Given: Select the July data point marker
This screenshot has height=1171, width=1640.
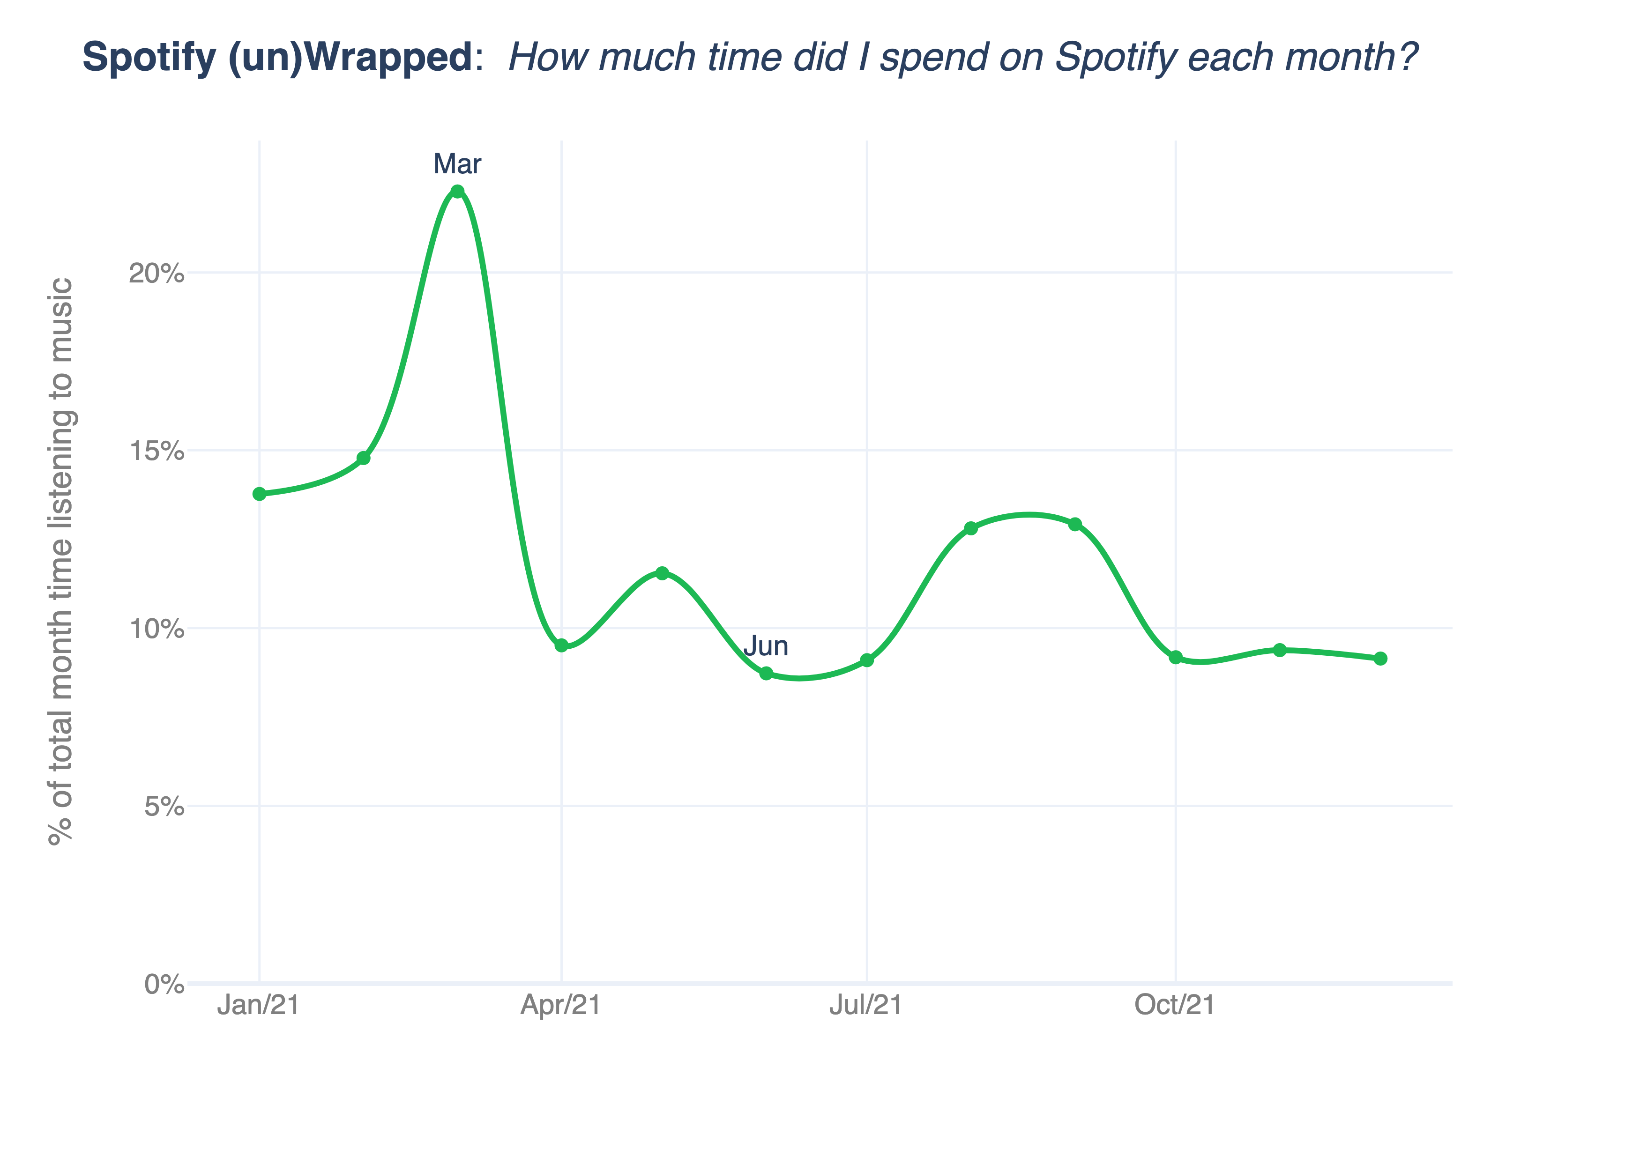Looking at the screenshot, I should click(x=867, y=660).
